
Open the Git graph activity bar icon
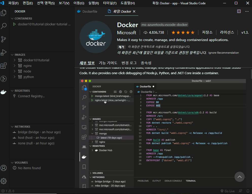click(4, 79)
